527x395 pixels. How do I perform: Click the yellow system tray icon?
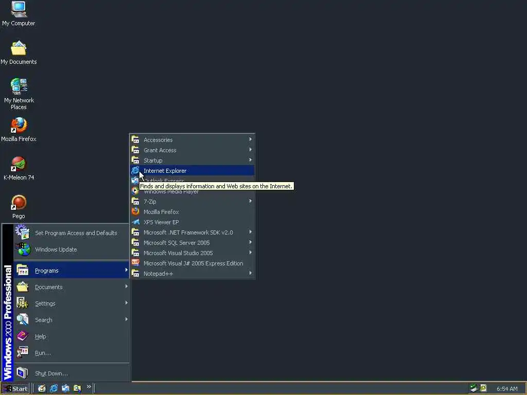point(484,388)
